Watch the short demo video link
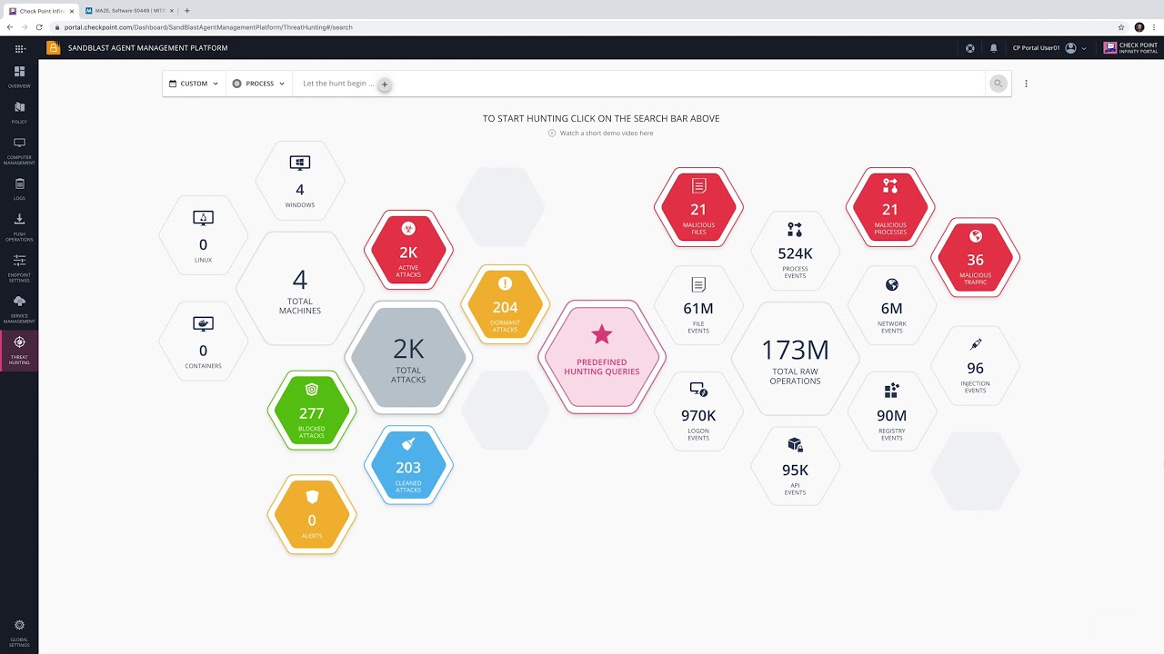 point(600,133)
